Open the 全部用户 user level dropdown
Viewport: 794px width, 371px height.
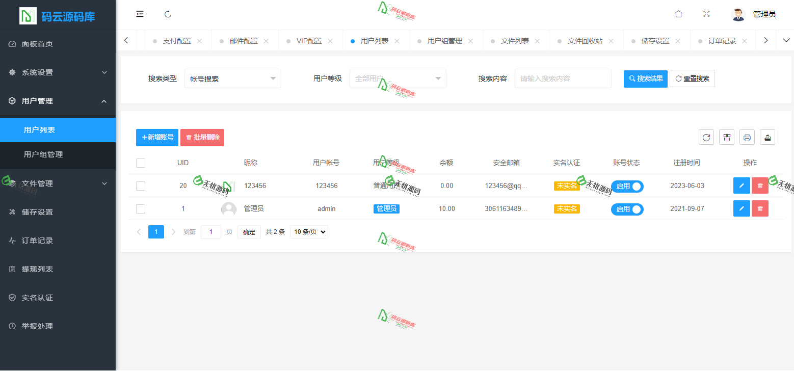coord(398,78)
